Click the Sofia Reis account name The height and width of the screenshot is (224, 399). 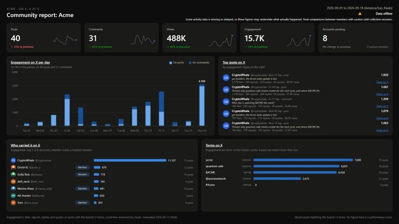point(23,175)
